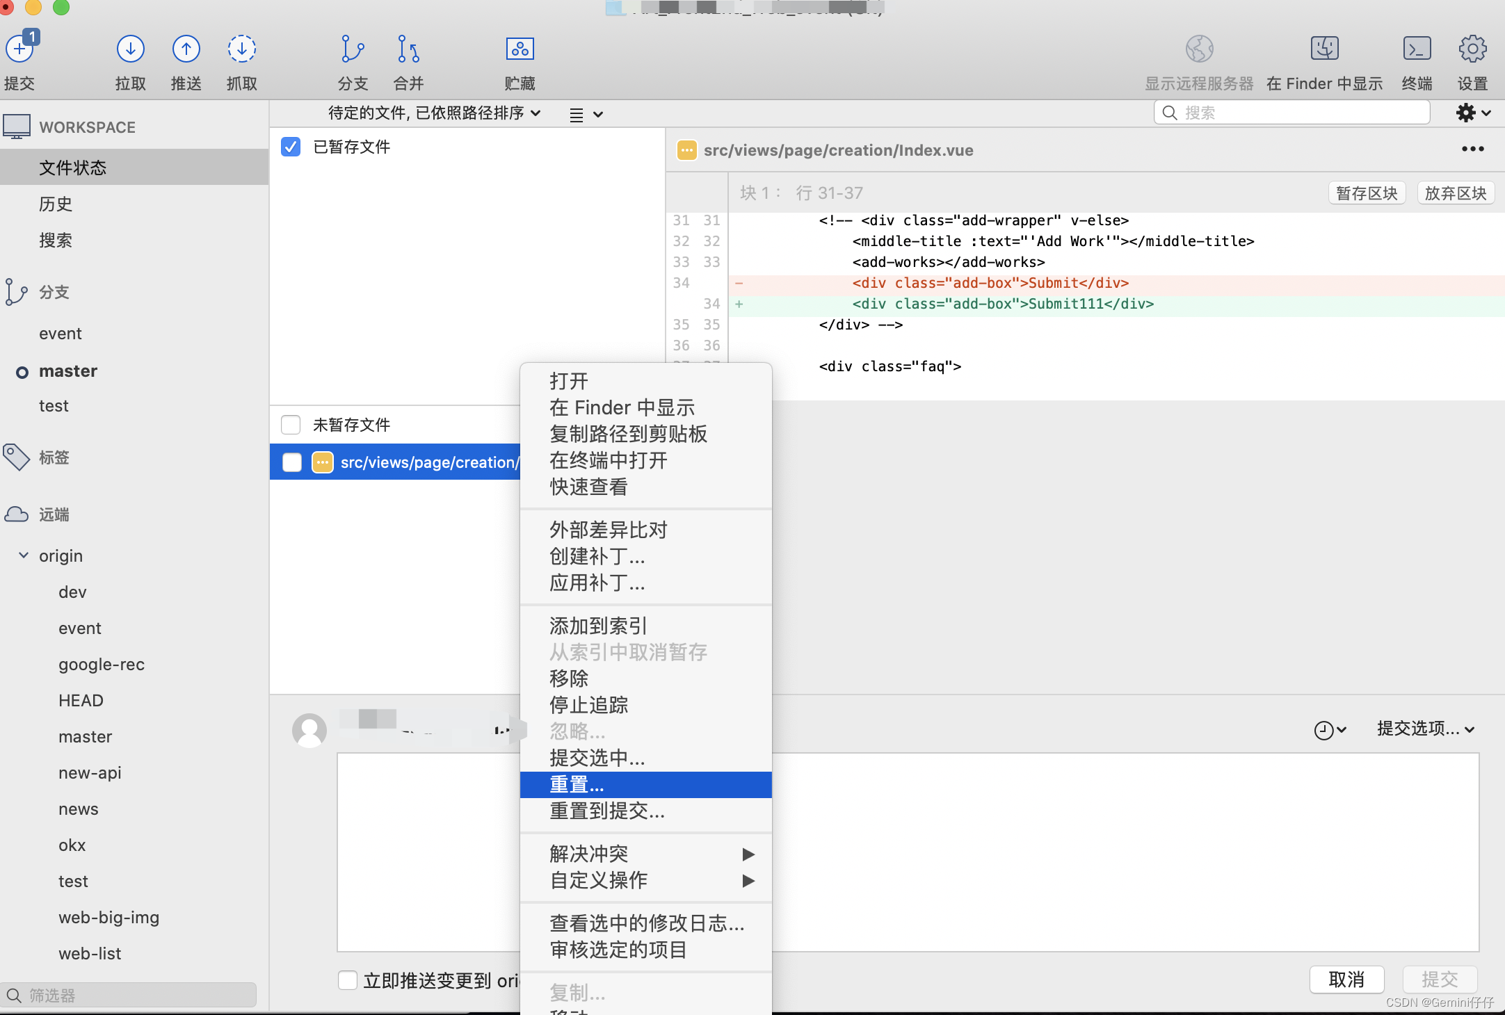Image resolution: width=1505 pixels, height=1015 pixels.
Task: Choose 重置... from the context menu
Action: pyautogui.click(x=646, y=784)
